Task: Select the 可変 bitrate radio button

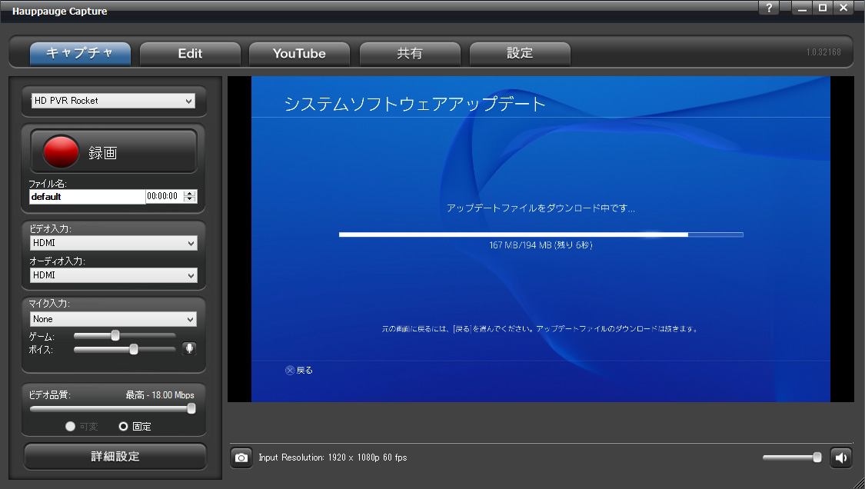Action: click(70, 426)
